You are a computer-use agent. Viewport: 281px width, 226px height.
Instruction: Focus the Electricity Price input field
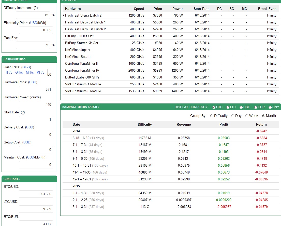click(36, 30)
